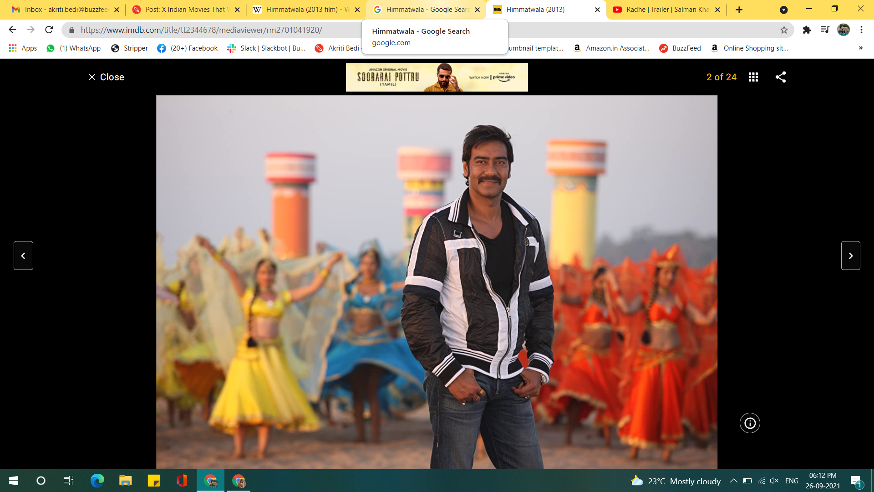This screenshot has width=874, height=492.
Task: Unmute the speaker volume icon
Action: [774, 481]
